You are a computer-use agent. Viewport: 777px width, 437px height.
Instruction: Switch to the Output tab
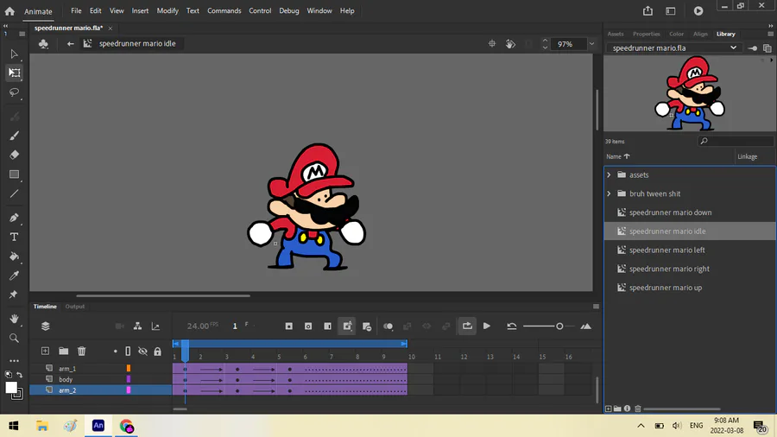(75, 307)
